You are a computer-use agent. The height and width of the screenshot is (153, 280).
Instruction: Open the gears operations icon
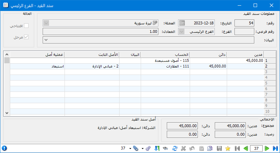pyautogui.click(x=148, y=148)
